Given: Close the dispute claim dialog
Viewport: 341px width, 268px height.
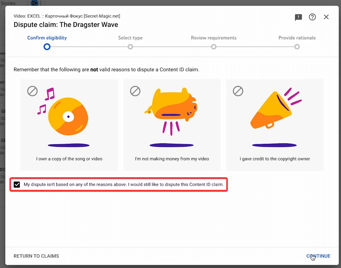Looking at the screenshot, I should pos(326,17).
